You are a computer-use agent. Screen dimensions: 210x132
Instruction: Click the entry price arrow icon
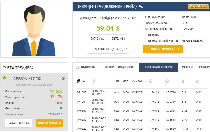click(151, 81)
